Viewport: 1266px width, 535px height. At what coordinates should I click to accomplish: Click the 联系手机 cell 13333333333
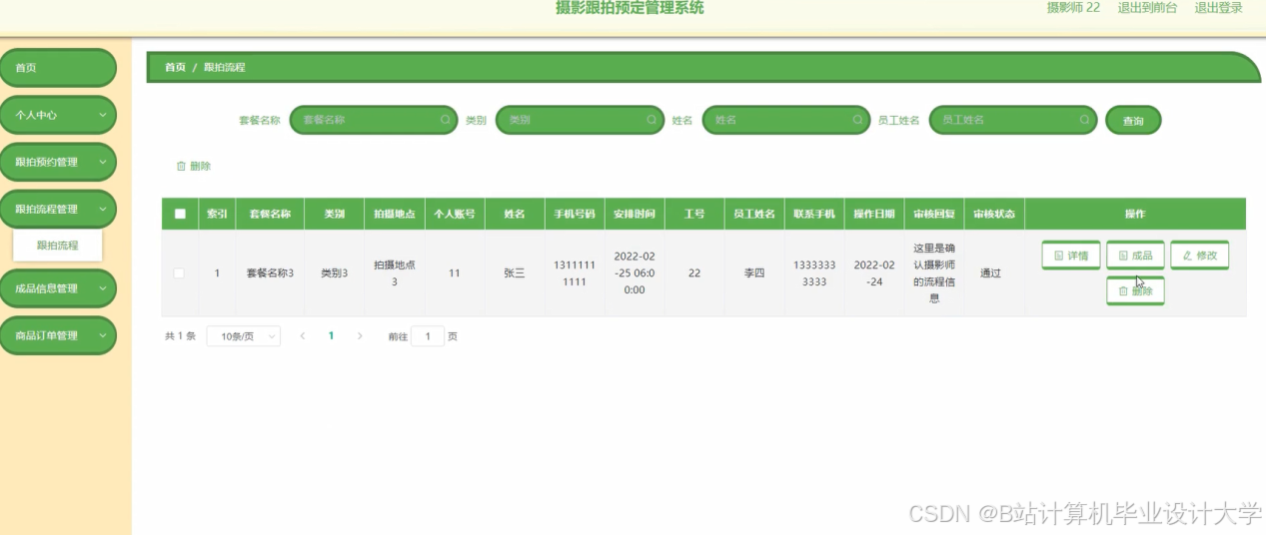point(814,272)
